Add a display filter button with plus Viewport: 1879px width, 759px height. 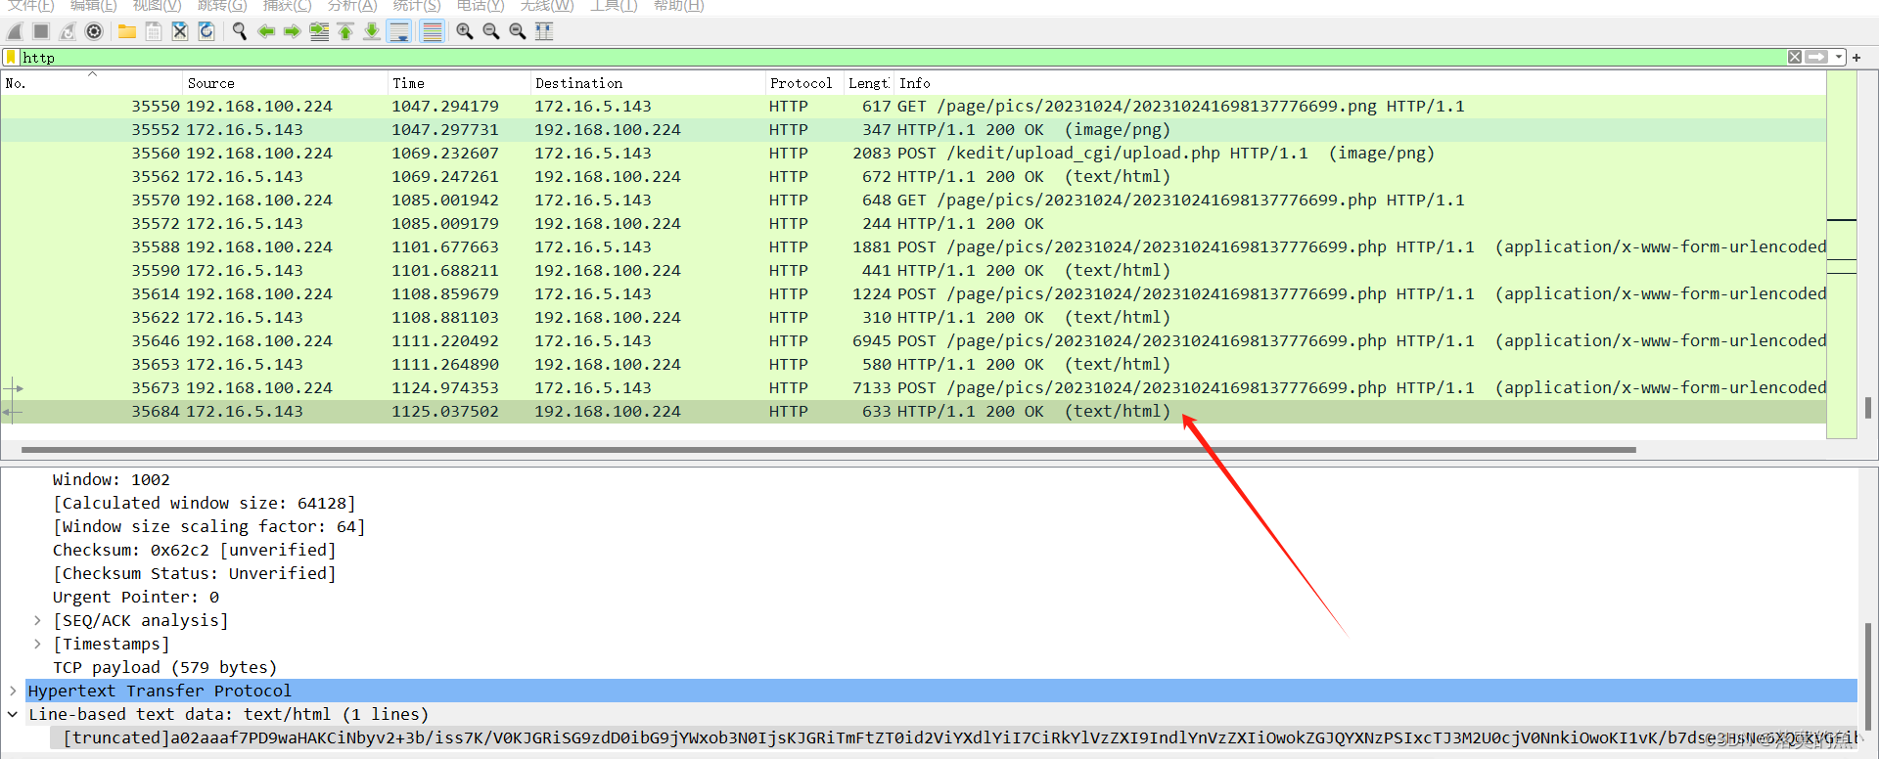point(1856,58)
